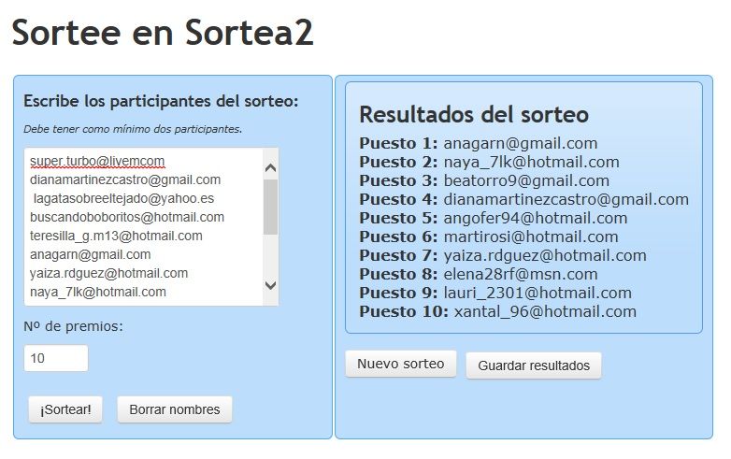
Task: Click Borrar nombres button
Action: [x=175, y=409]
